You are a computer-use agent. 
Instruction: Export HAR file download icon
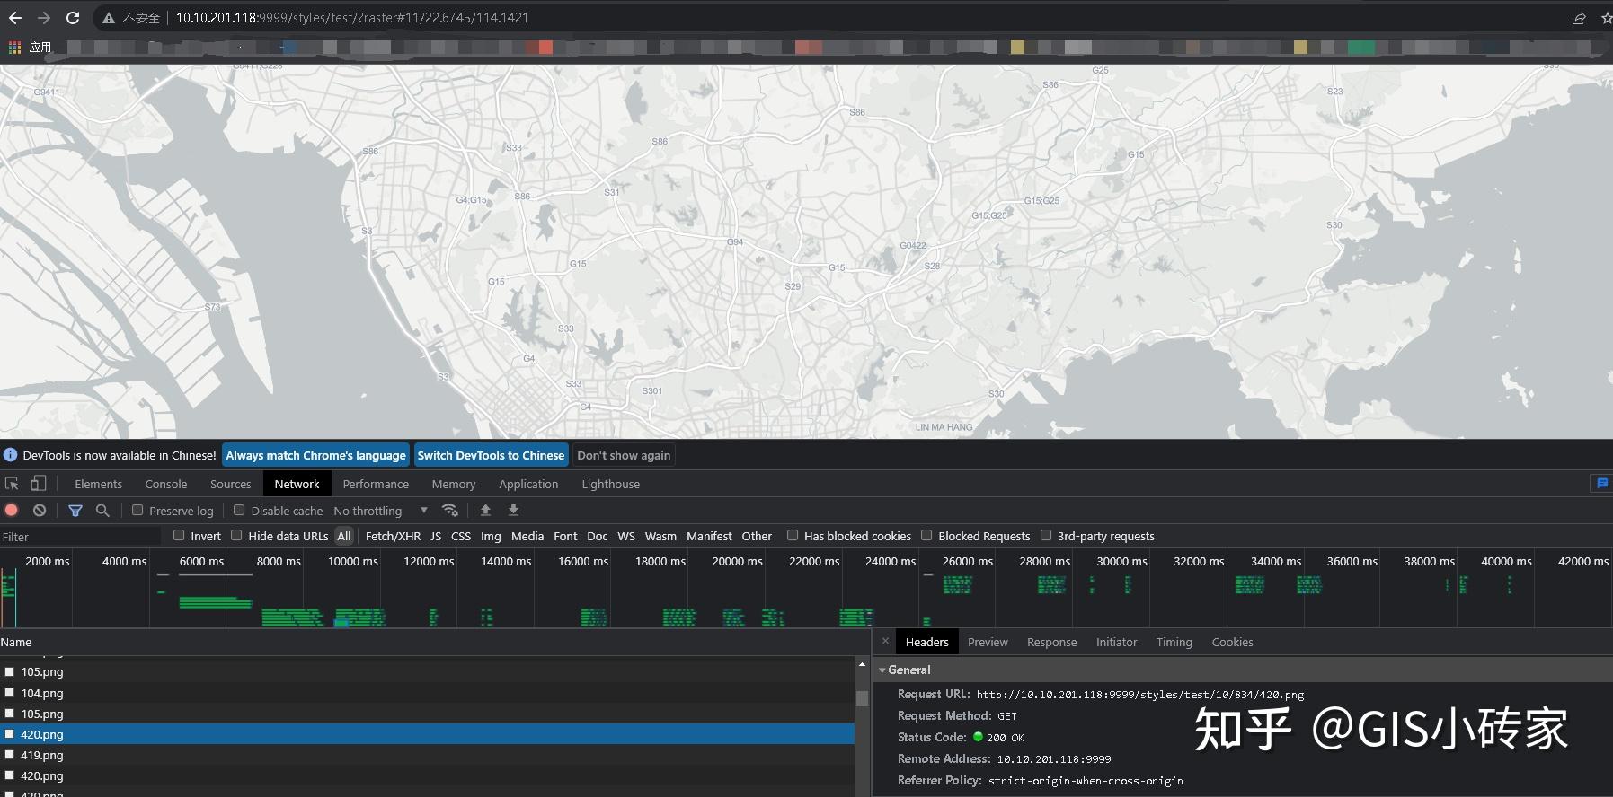click(513, 511)
